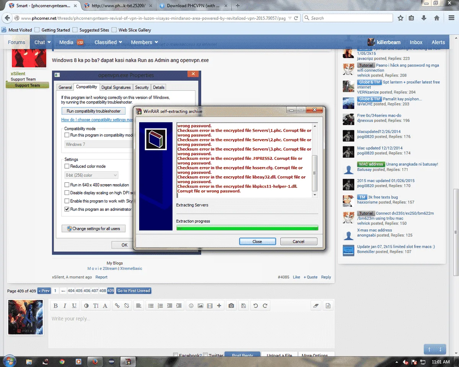Viewport: 459px width, 367px height.
Task: Open the smilies picker in editor
Action: point(191,306)
